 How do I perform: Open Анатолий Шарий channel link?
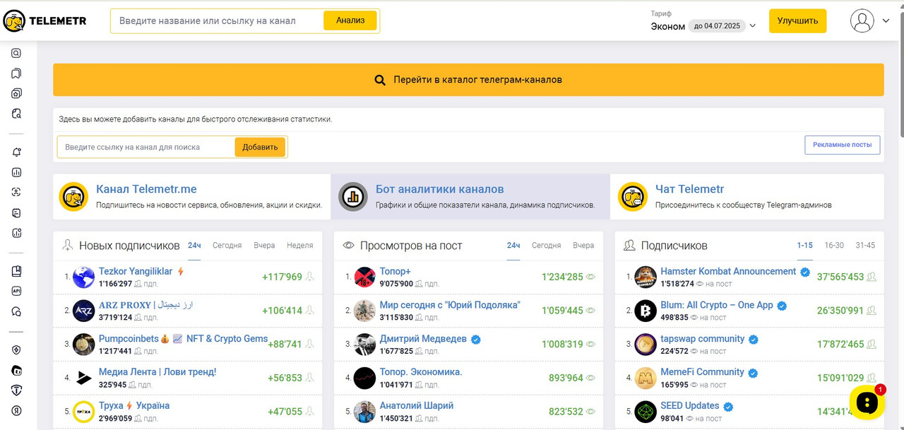coord(417,406)
